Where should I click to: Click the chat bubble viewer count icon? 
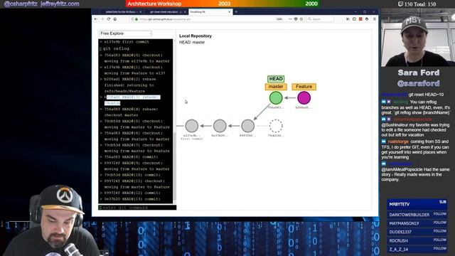click(x=400, y=4)
